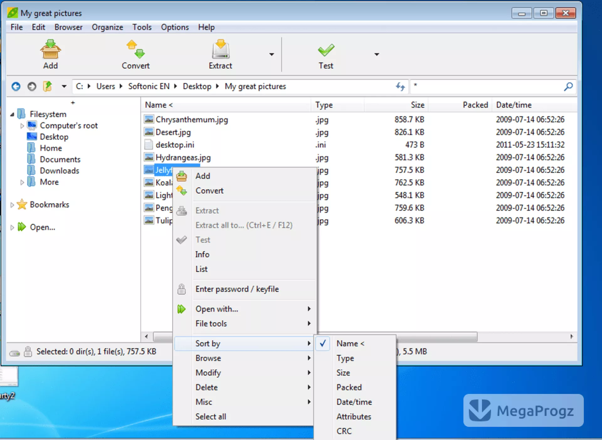
Task: Open the Organize menu
Action: point(107,27)
